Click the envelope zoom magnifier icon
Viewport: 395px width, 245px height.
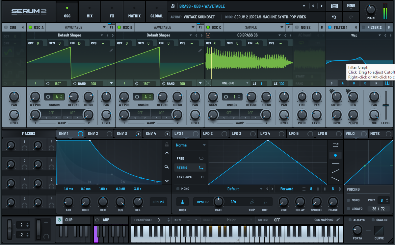(x=167, y=167)
